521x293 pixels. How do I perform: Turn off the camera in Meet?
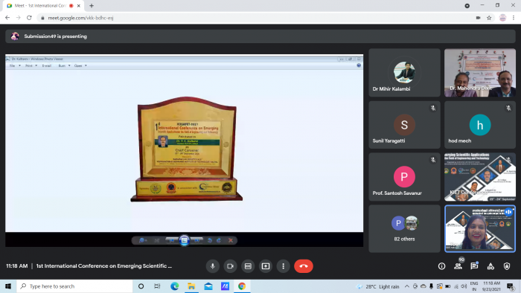coord(230,266)
